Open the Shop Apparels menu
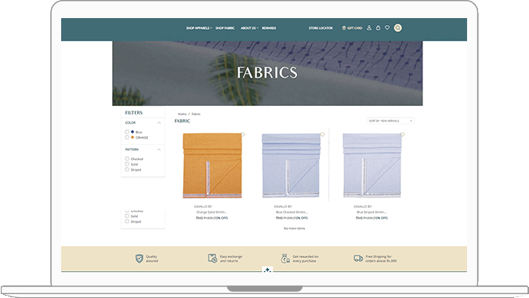The image size is (529, 298). [199, 28]
